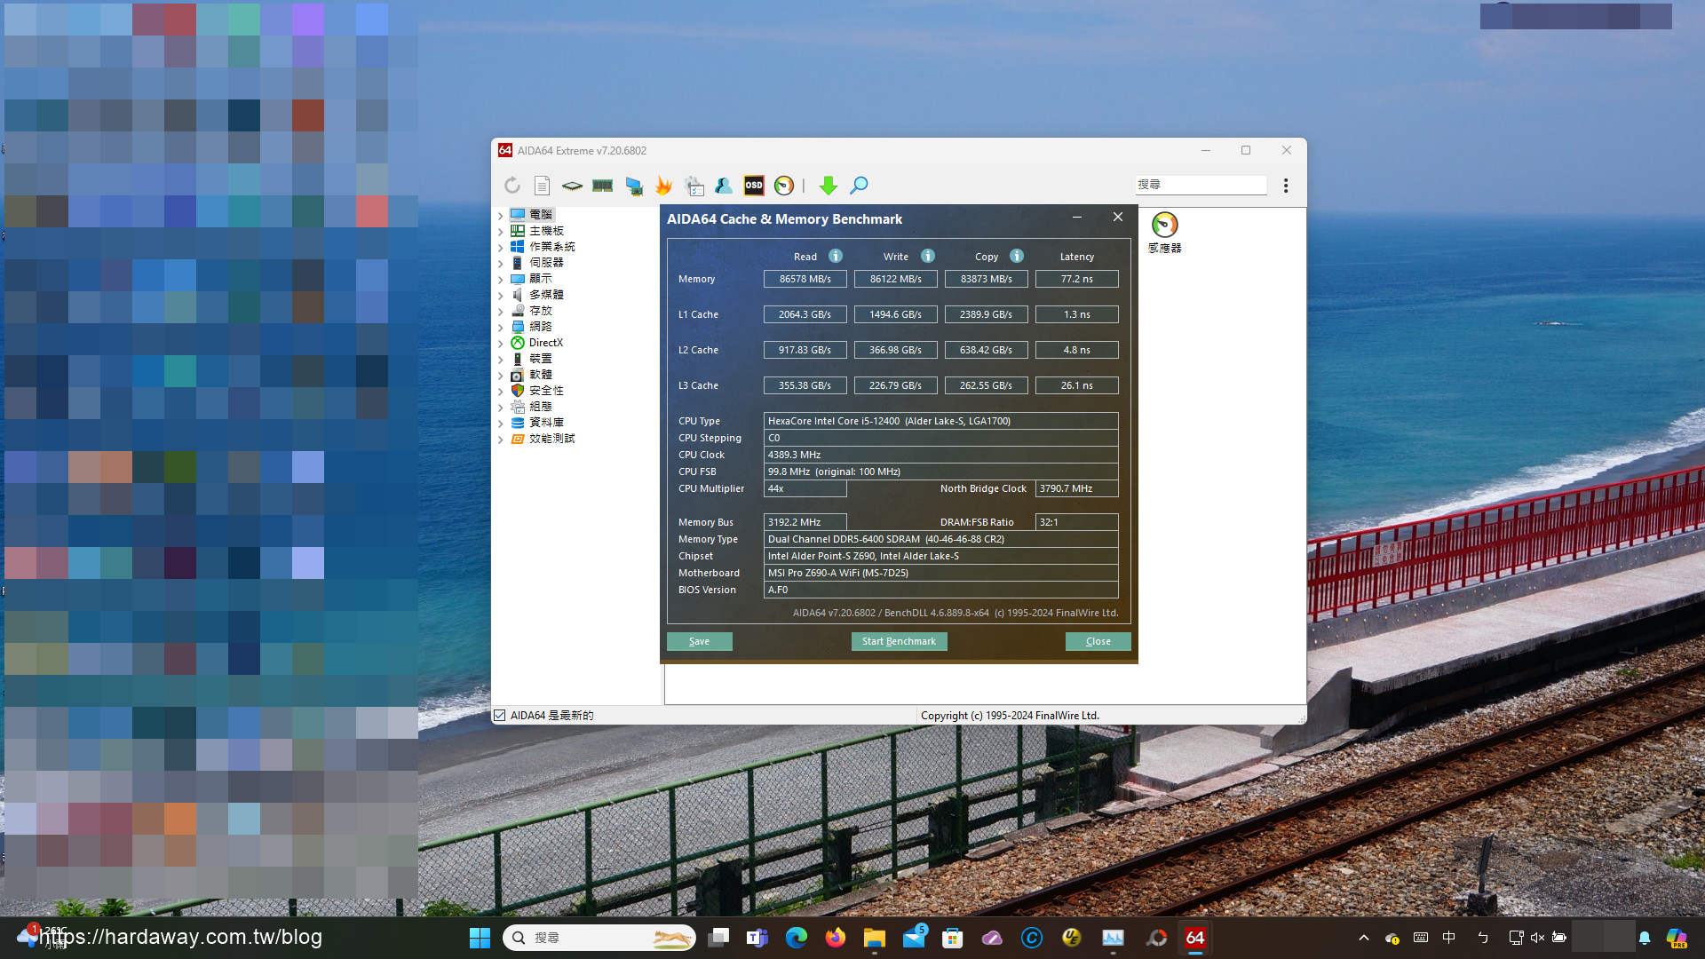Open the OSD panel icon

tap(754, 186)
